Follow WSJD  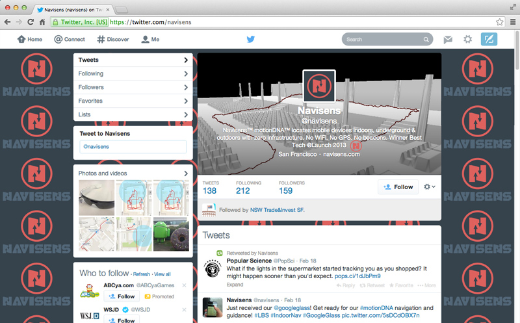click(122, 320)
